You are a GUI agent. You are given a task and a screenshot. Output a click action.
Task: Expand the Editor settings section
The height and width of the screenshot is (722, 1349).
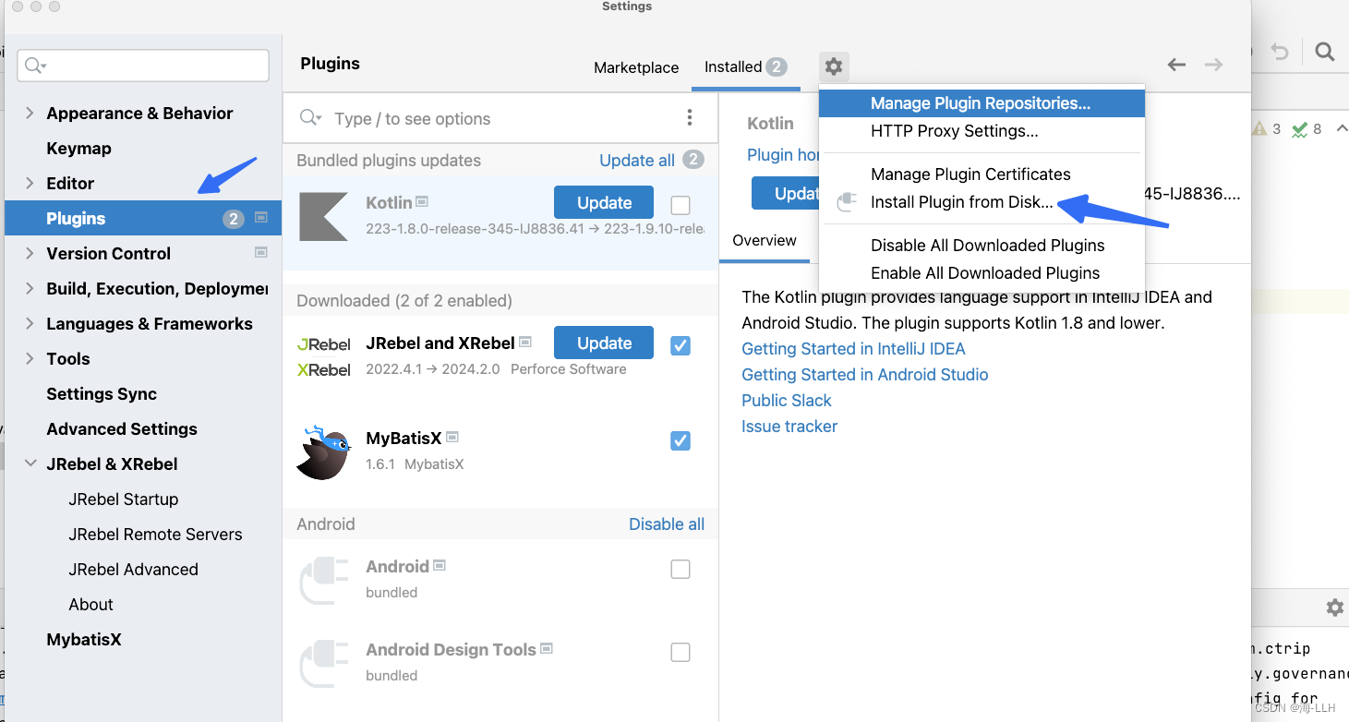(30, 183)
